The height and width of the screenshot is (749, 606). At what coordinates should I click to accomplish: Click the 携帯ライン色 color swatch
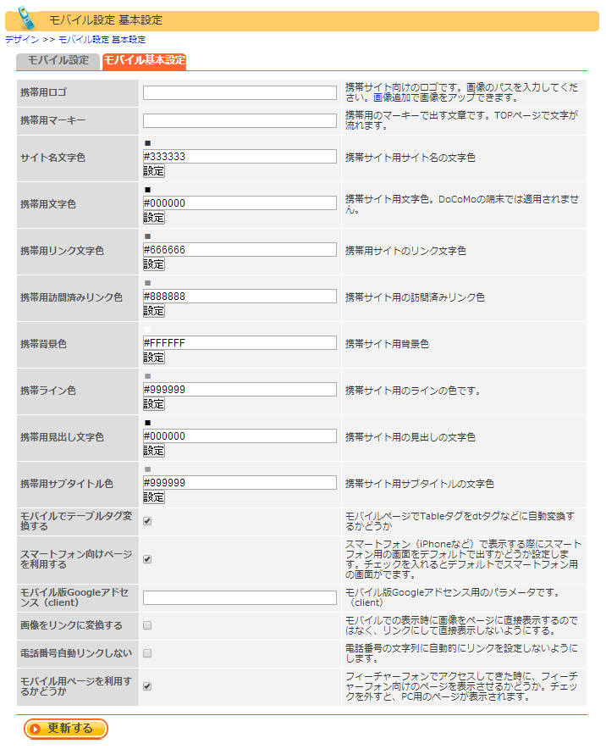[147, 376]
